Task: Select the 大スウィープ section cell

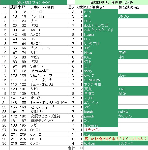Action: coord(48,48)
